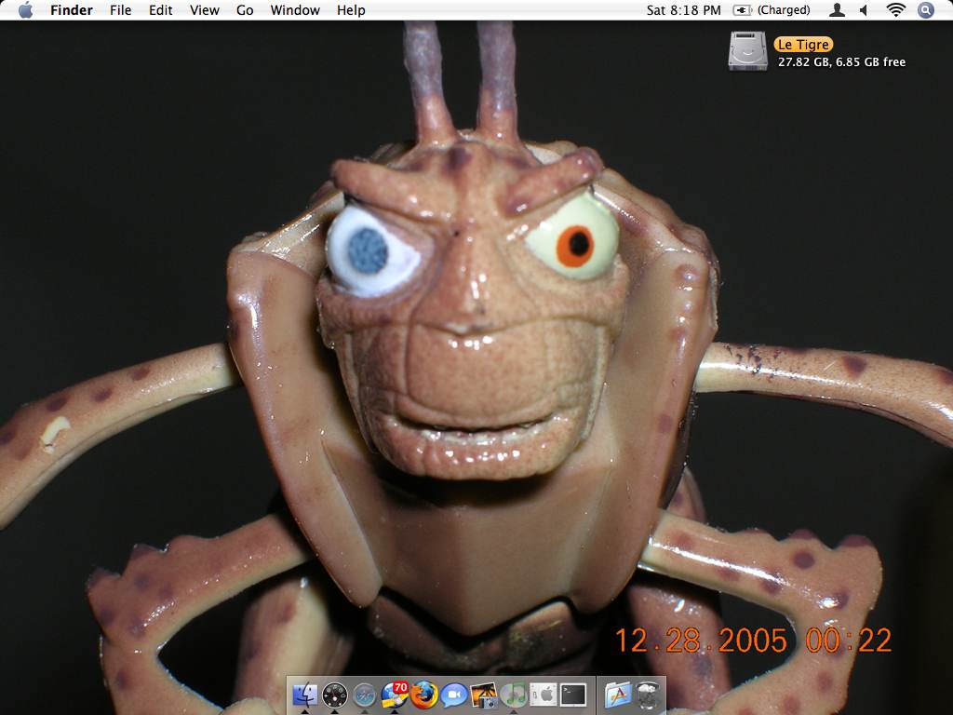Open Spotlight search
Viewport: 953px width, 715px height.
[925, 9]
